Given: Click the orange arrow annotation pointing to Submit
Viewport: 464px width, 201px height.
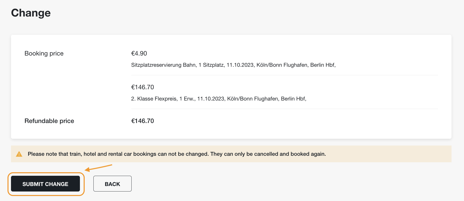Looking at the screenshot, I should [98, 168].
